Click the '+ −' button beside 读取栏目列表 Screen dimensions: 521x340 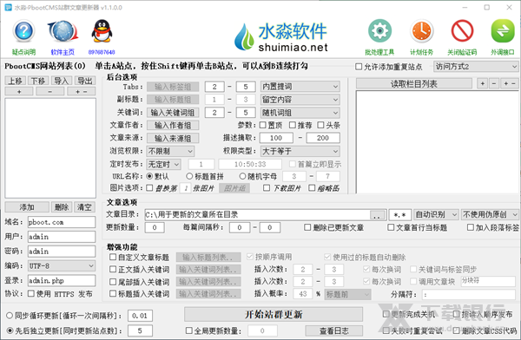(510, 83)
